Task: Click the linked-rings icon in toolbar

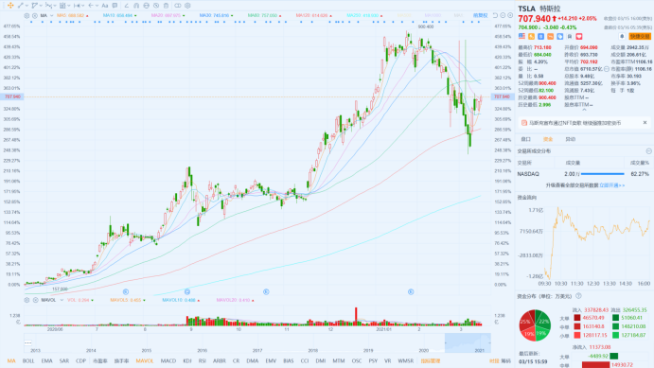Action: [178, 6]
